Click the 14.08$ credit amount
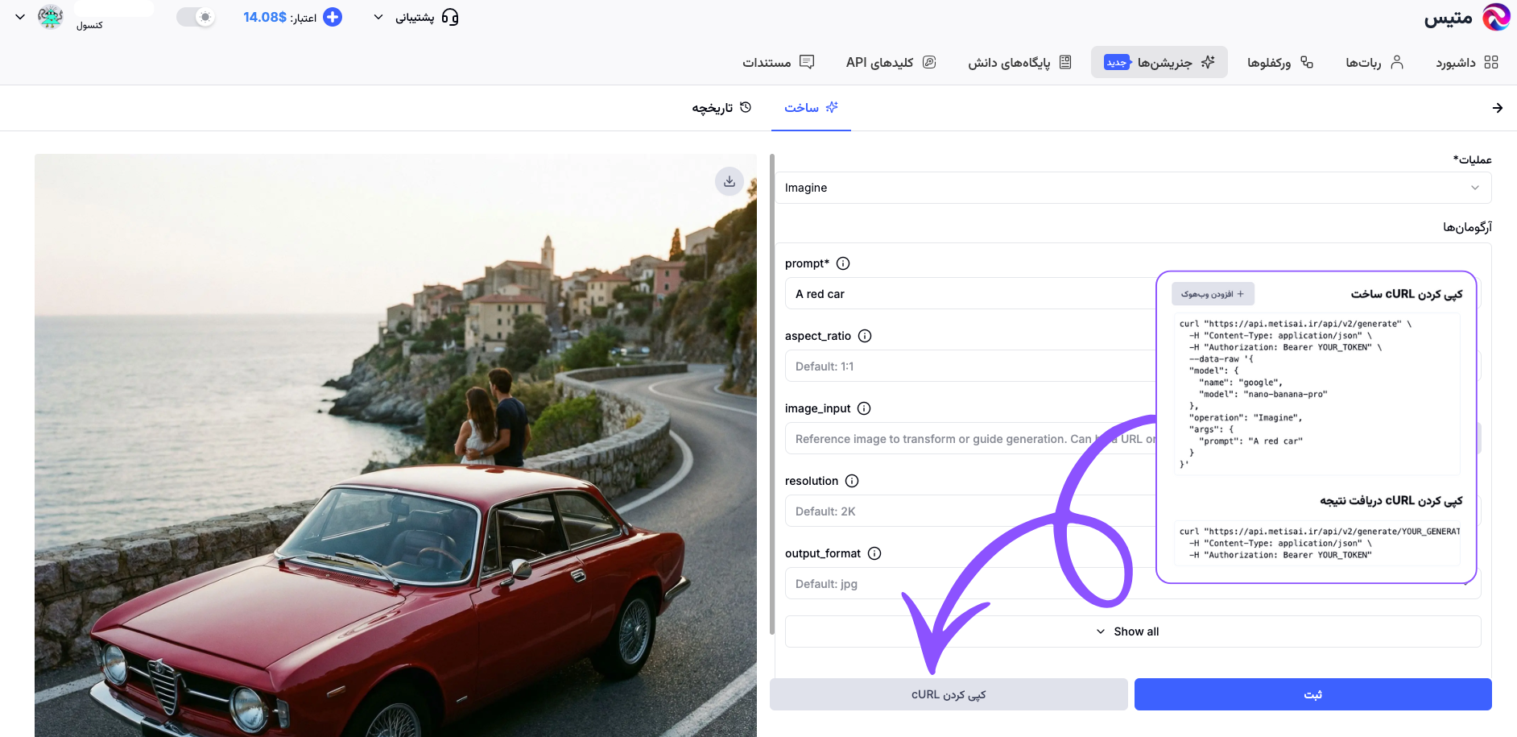Viewport: 1517px width, 737px height. click(265, 17)
